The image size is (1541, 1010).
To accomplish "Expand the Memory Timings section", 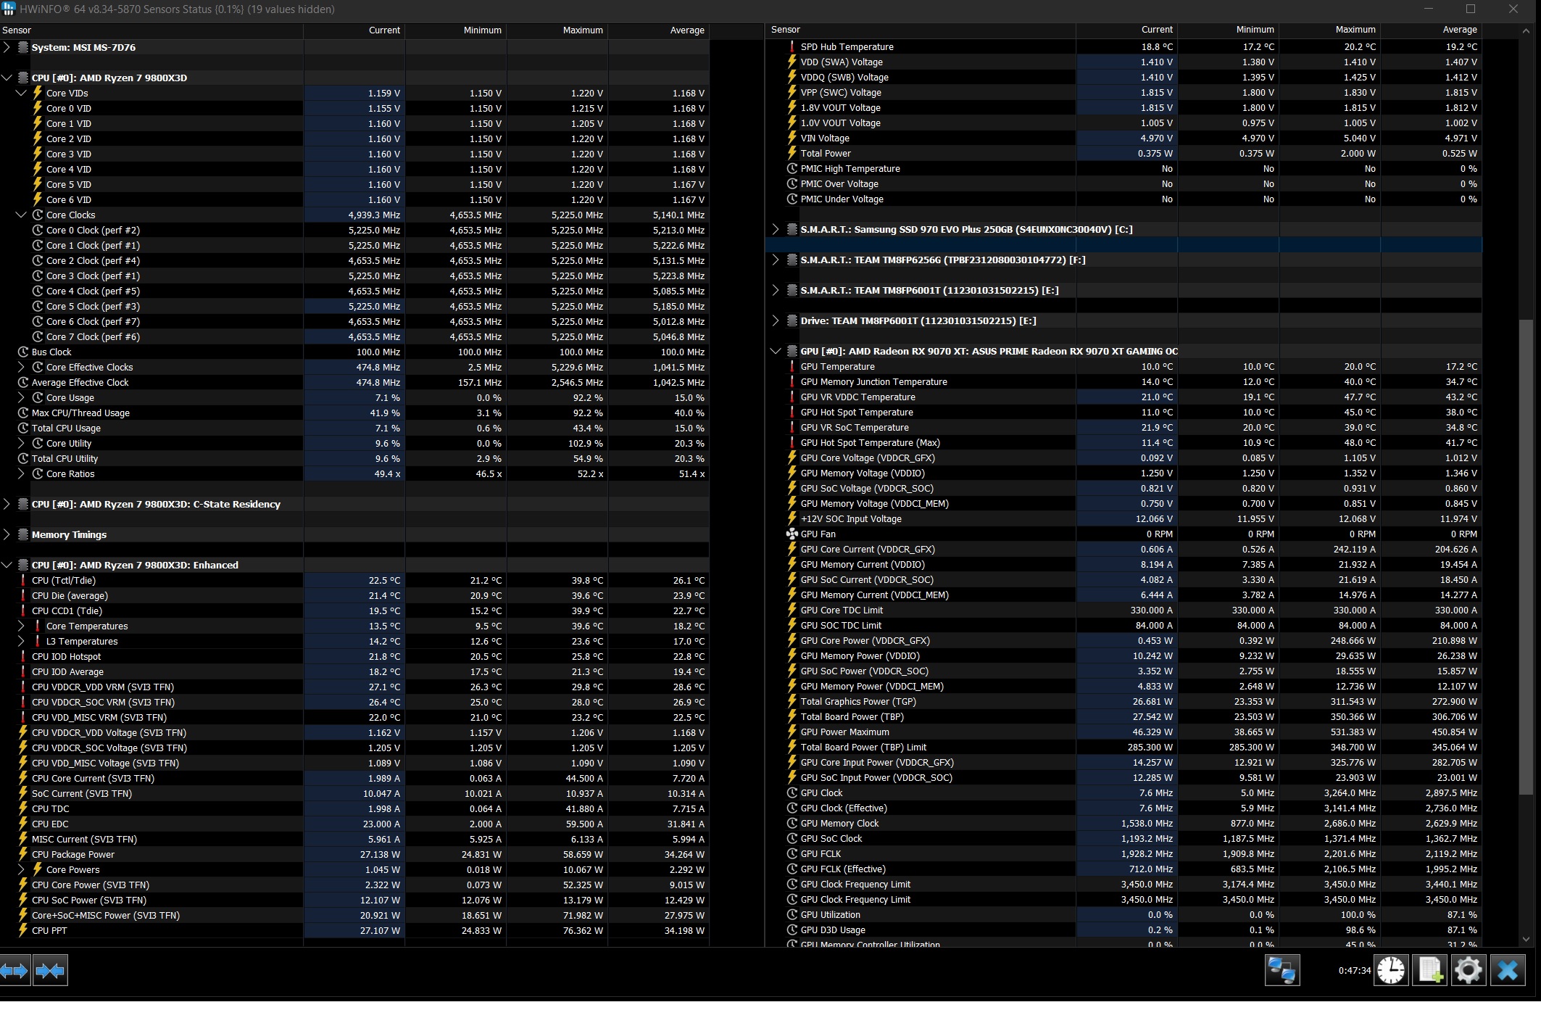I will coord(7,535).
